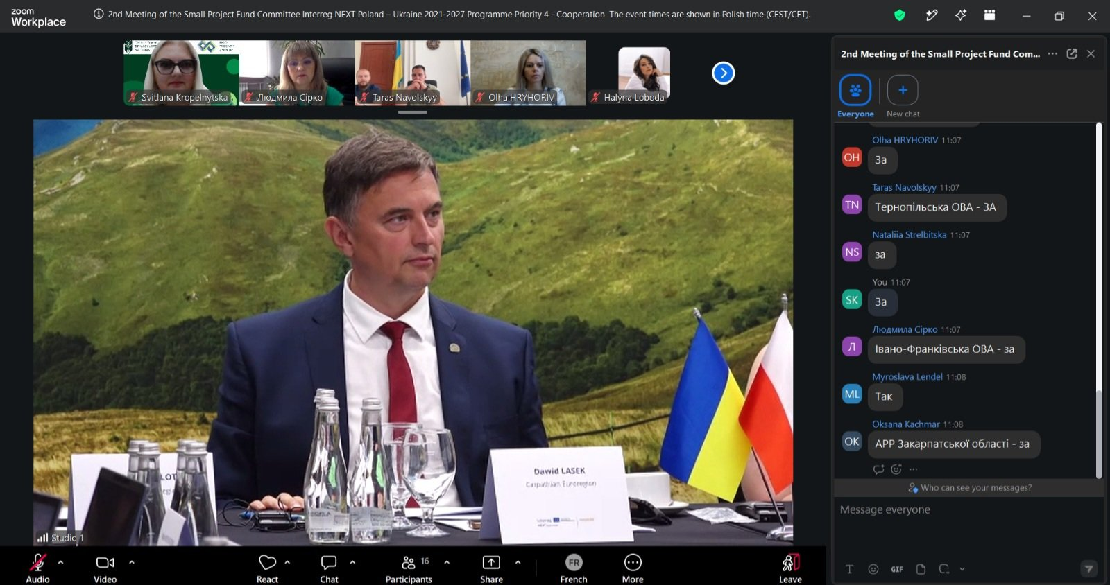Toggle the Chat panel from the toolbar
1110x585 pixels.
[329, 568]
